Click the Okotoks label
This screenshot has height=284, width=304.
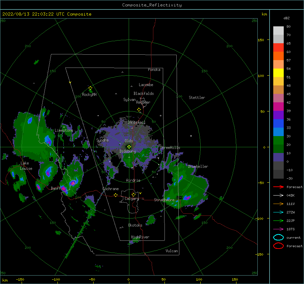click(135, 225)
